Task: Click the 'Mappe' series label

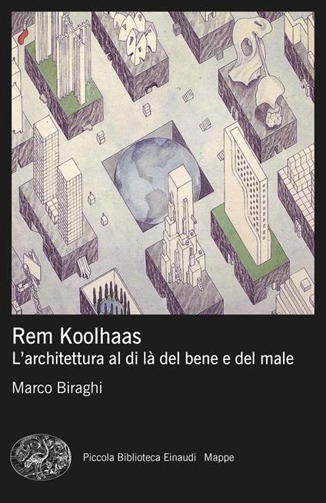Action: pos(219,458)
